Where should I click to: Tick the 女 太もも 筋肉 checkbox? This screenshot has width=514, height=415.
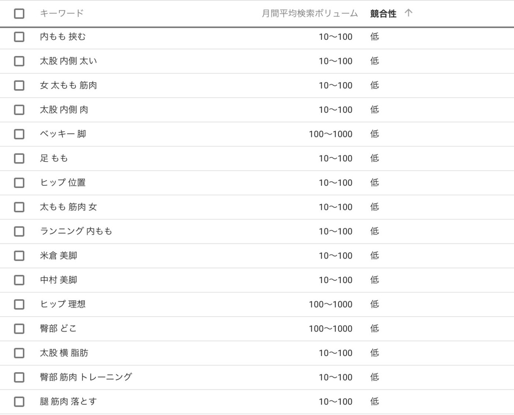coord(19,85)
